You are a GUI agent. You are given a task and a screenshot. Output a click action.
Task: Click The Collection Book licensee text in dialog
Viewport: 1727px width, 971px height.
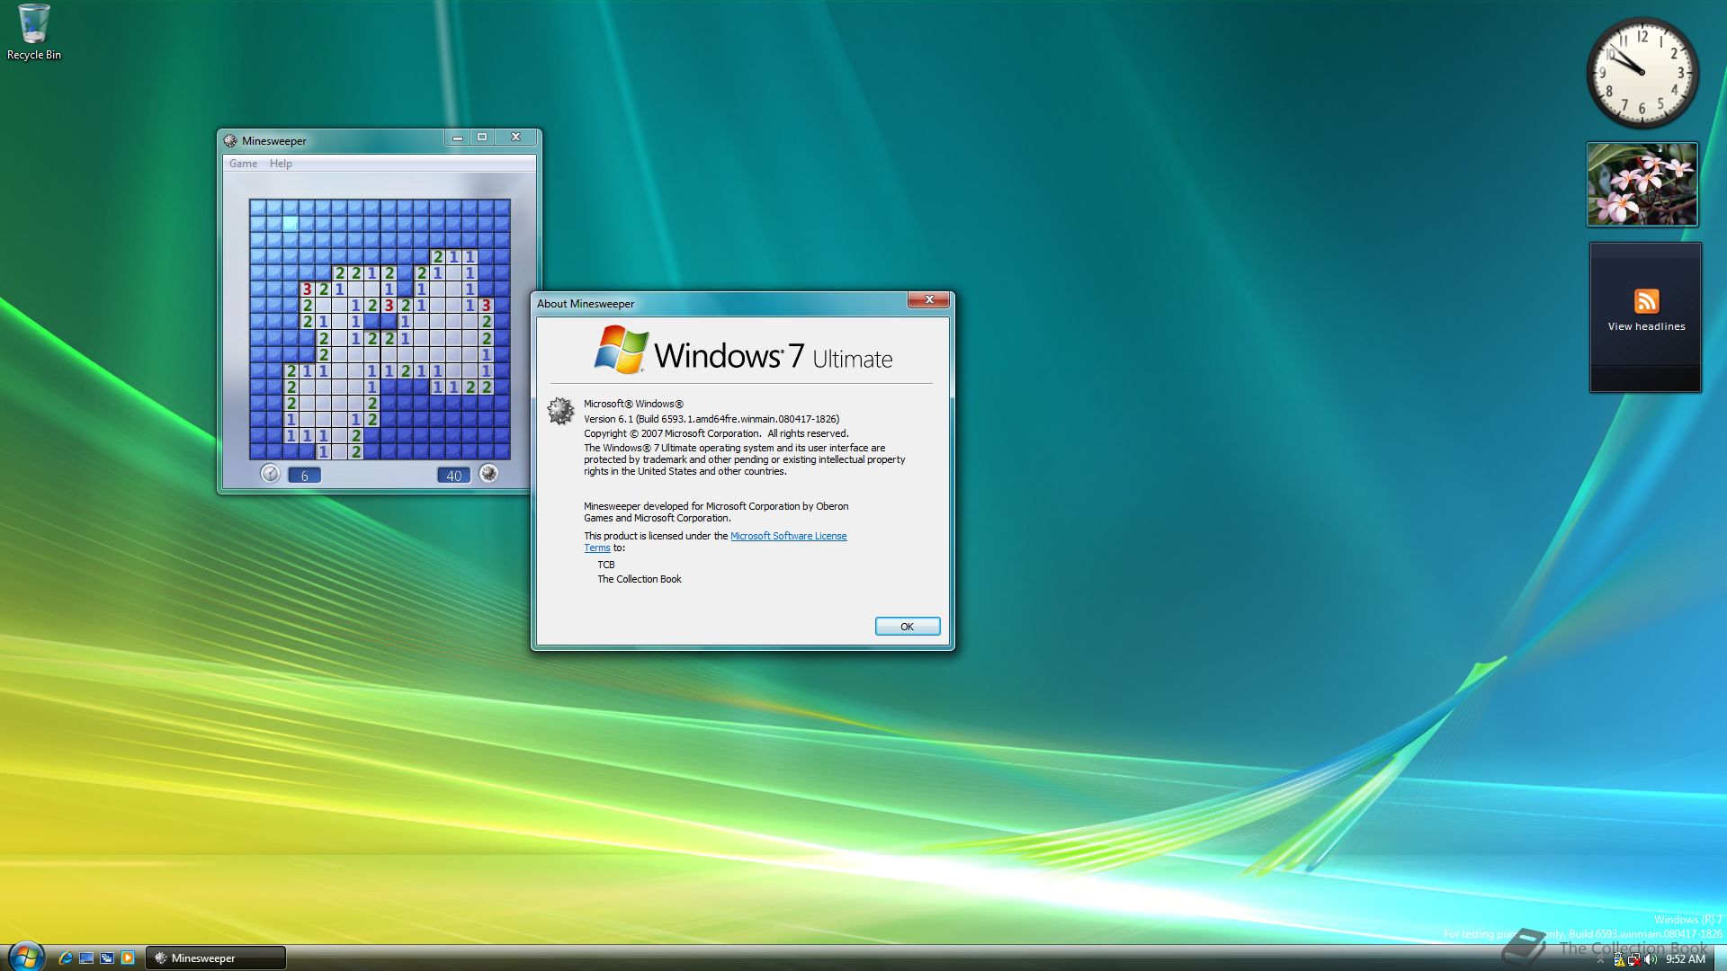(640, 579)
